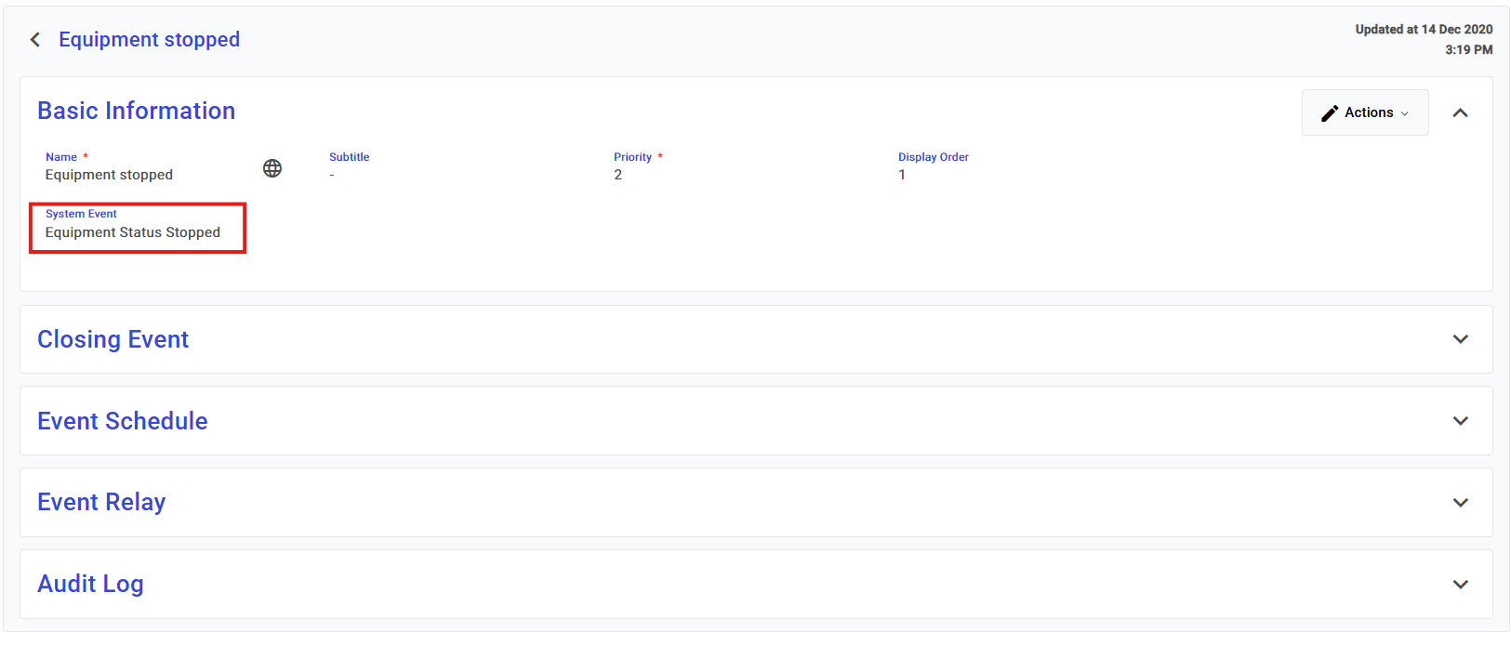Click the pencil icon in Actions button

pos(1330,112)
